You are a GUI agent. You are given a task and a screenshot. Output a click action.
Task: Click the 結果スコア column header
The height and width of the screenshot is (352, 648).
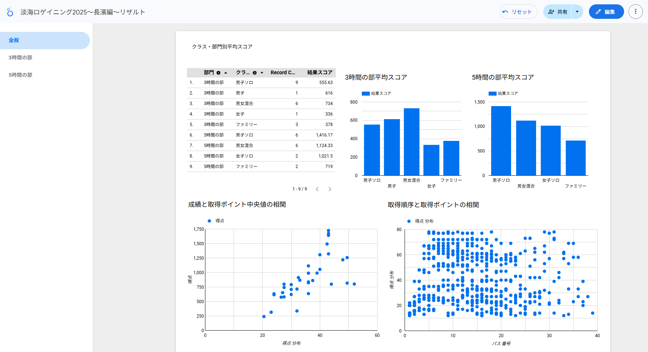pyautogui.click(x=319, y=72)
